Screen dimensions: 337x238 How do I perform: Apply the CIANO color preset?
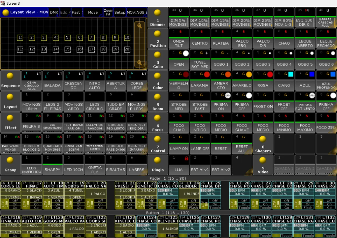click(284, 80)
